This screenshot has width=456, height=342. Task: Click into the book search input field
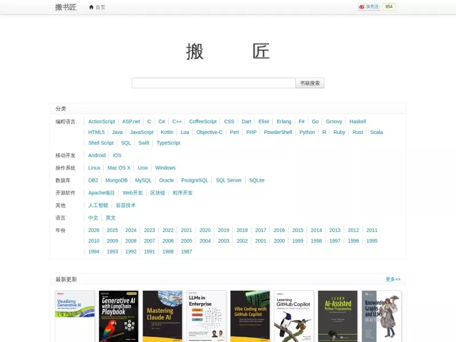coord(213,83)
